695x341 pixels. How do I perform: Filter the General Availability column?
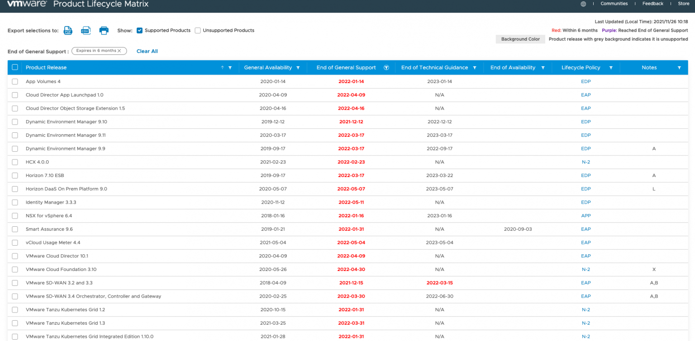(298, 68)
